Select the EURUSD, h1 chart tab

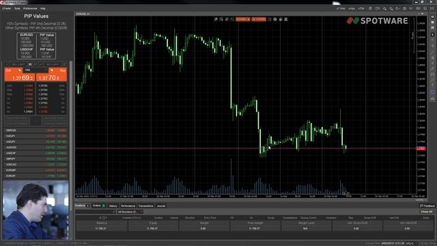point(83,14)
